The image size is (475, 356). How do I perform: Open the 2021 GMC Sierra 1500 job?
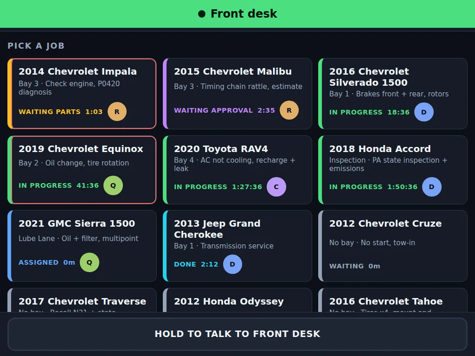pos(82,246)
